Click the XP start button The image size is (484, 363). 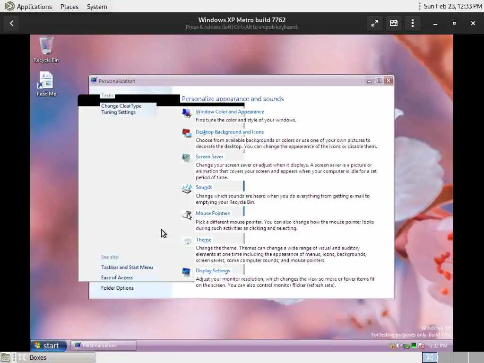point(49,346)
